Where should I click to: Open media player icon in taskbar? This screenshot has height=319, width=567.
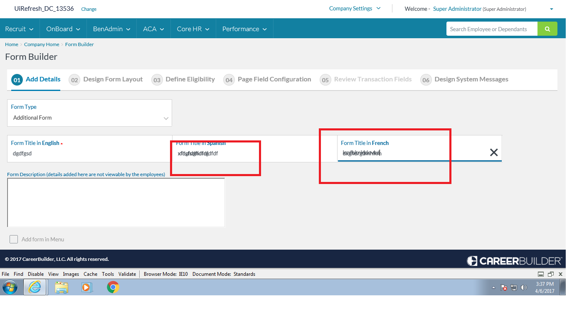pyautogui.click(x=86, y=287)
